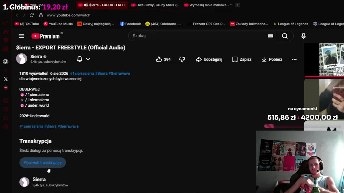Viewport: 344px width, 193px height.
Task: Mute the $ierra tab via speaker icon
Action: click(x=86, y=5)
